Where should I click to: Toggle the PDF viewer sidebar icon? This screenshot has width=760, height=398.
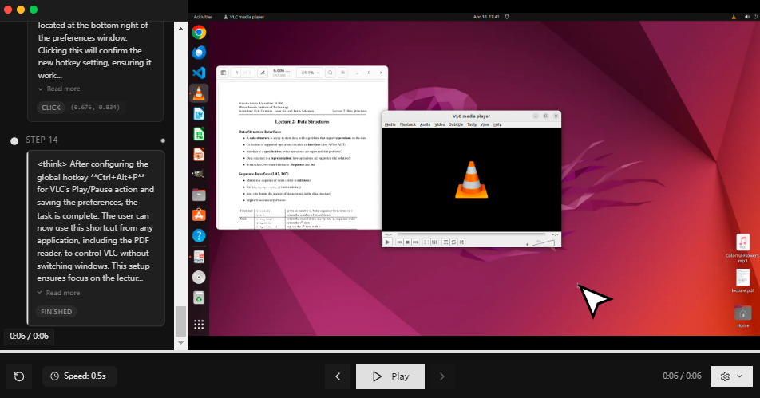pyautogui.click(x=224, y=73)
